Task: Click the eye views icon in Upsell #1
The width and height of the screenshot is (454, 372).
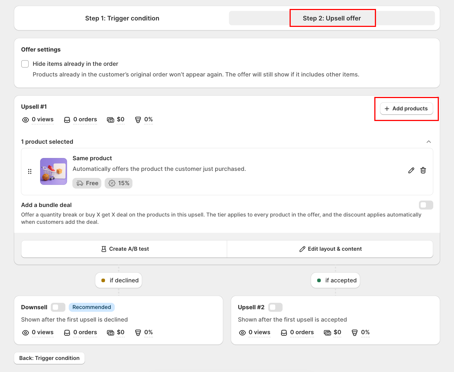Action: pos(26,120)
